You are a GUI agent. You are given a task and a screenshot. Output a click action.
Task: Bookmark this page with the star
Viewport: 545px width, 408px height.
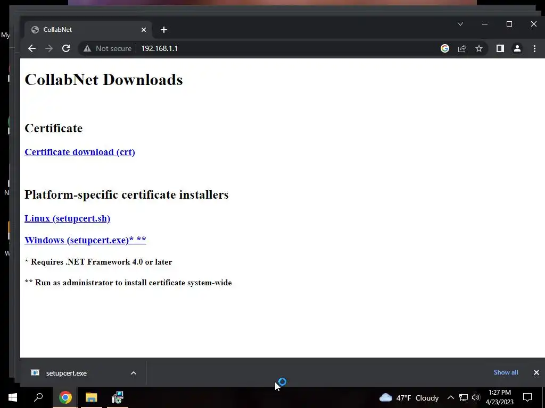[x=479, y=48]
